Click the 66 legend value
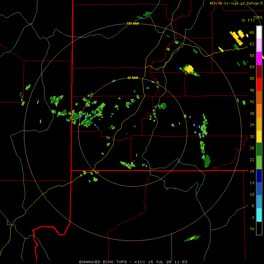 tap(252, 33)
